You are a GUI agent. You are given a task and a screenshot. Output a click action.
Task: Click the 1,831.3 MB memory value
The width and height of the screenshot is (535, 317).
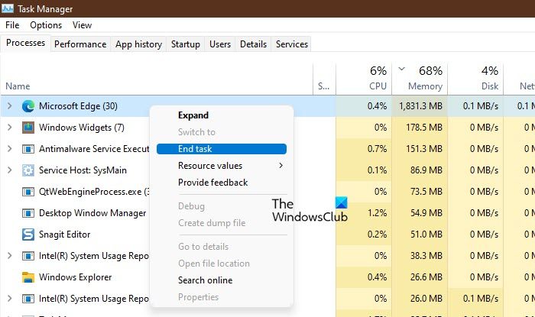[x=420, y=106]
